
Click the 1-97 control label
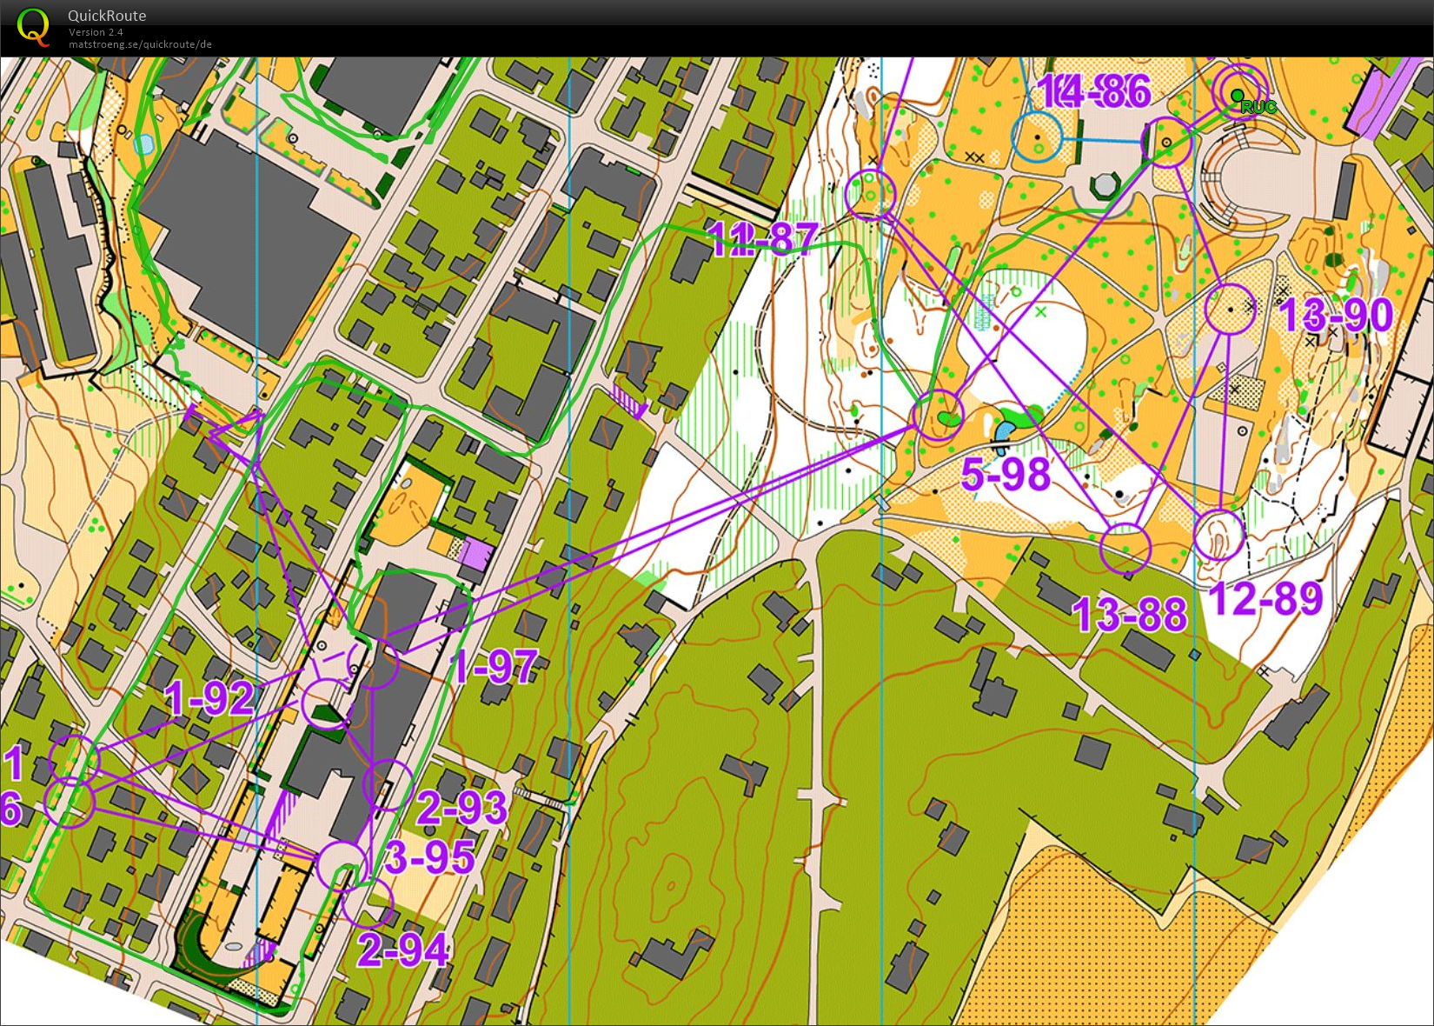(x=494, y=667)
